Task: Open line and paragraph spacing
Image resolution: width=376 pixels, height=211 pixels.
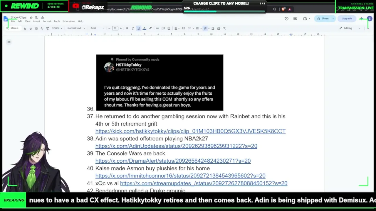Action: [184, 28]
